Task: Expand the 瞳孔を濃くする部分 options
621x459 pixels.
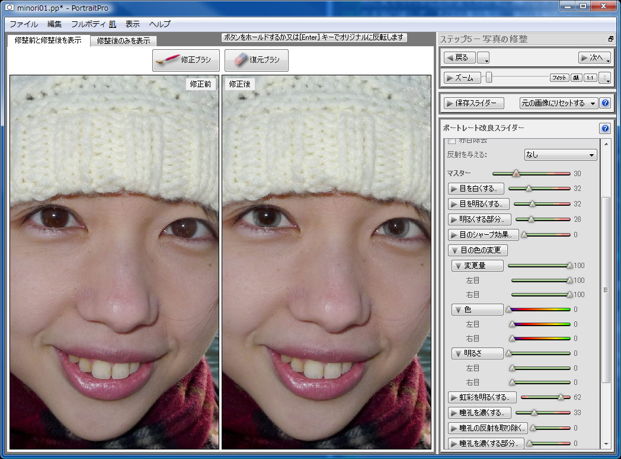Action: pos(485,444)
